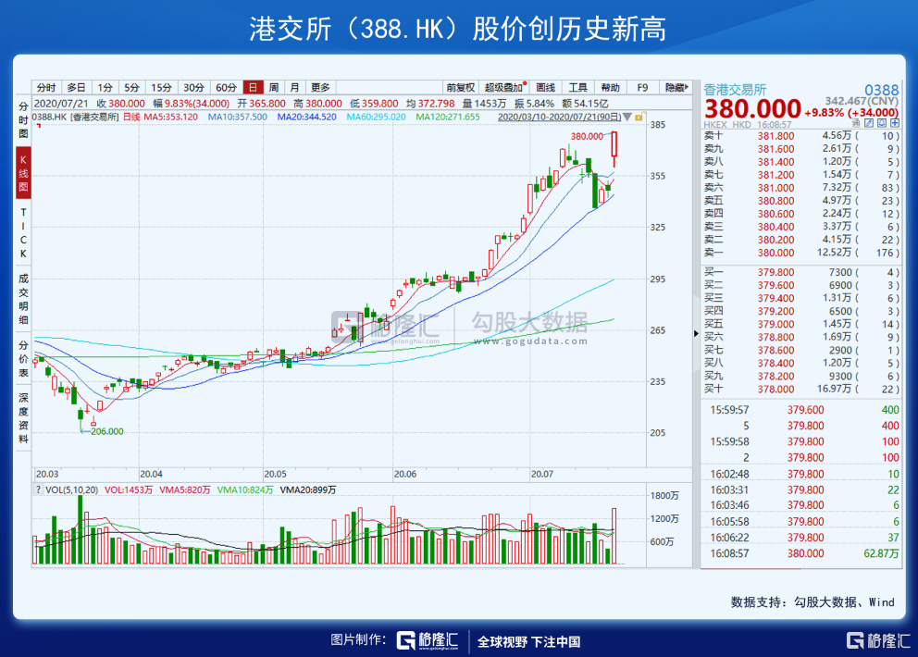Click the MA10:357.500 indicator label
The width and height of the screenshot is (918, 657).
coord(238,118)
